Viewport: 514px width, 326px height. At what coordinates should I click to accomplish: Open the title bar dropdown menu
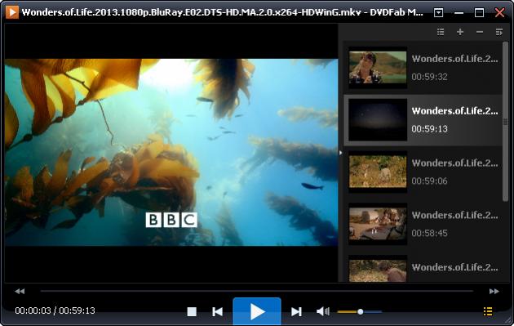pos(438,13)
